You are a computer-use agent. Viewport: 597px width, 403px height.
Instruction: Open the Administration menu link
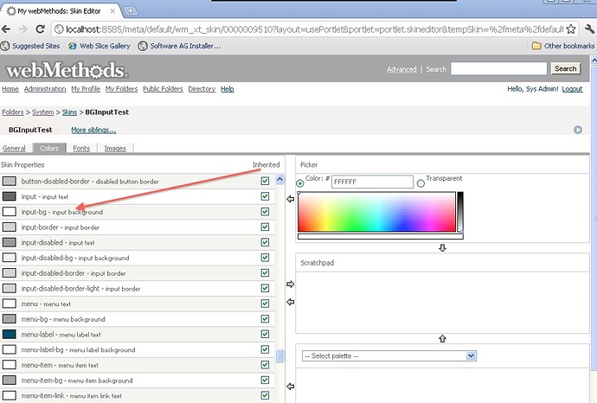pyautogui.click(x=45, y=89)
